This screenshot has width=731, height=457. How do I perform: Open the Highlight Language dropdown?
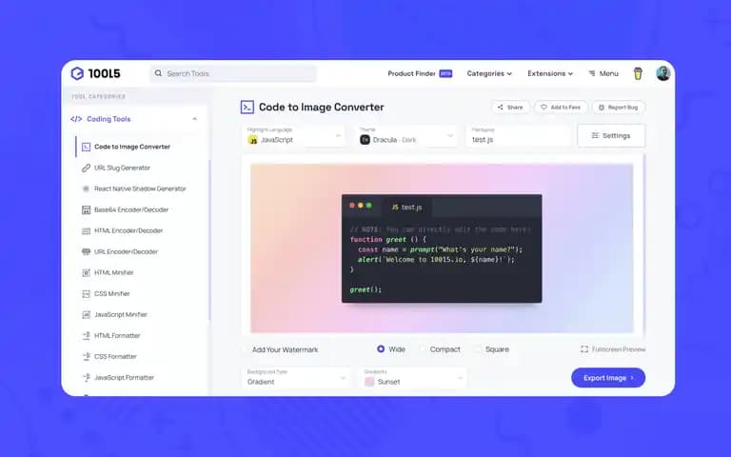tap(294, 136)
